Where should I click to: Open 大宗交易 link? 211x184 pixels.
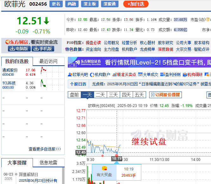pos(183,49)
